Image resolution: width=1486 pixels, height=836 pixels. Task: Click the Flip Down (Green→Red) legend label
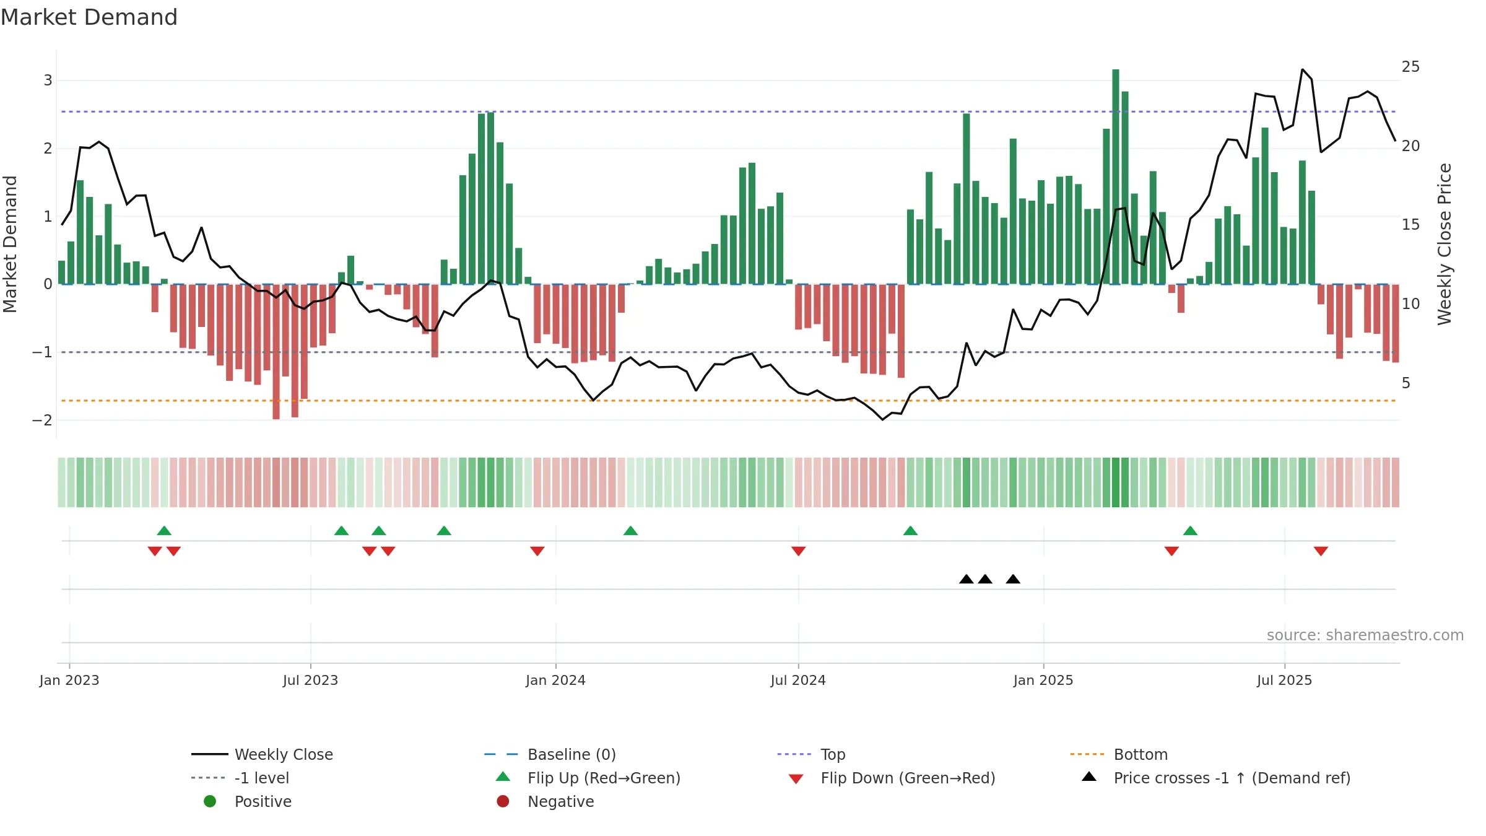point(908,778)
